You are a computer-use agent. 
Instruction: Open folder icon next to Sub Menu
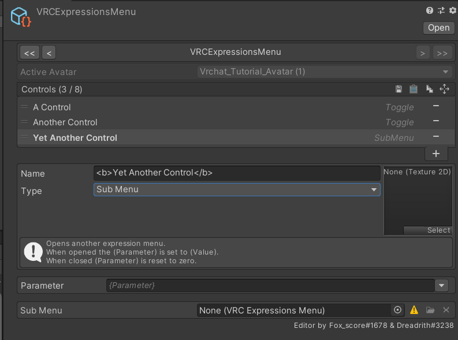[430, 310]
